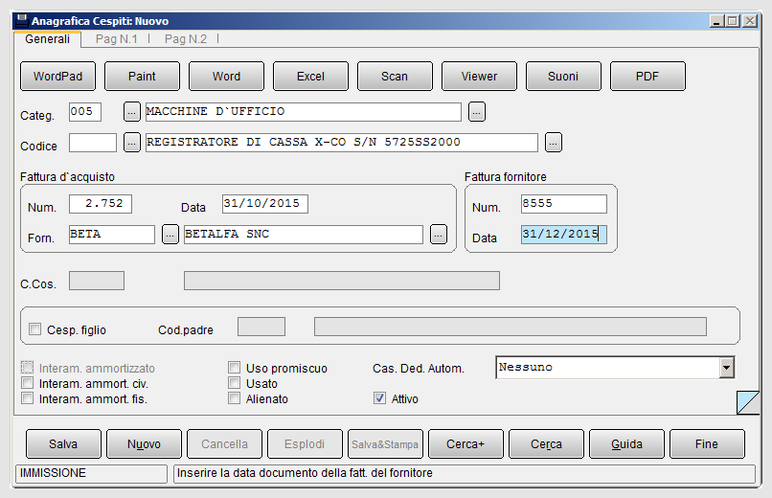The width and height of the screenshot is (772, 498).
Task: Open lookup button after MACCHINE D'UFFICIO field
Action: tap(477, 112)
